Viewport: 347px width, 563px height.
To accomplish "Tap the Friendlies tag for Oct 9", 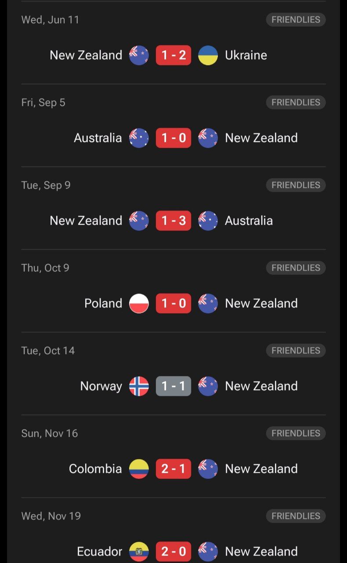I will click(x=296, y=268).
